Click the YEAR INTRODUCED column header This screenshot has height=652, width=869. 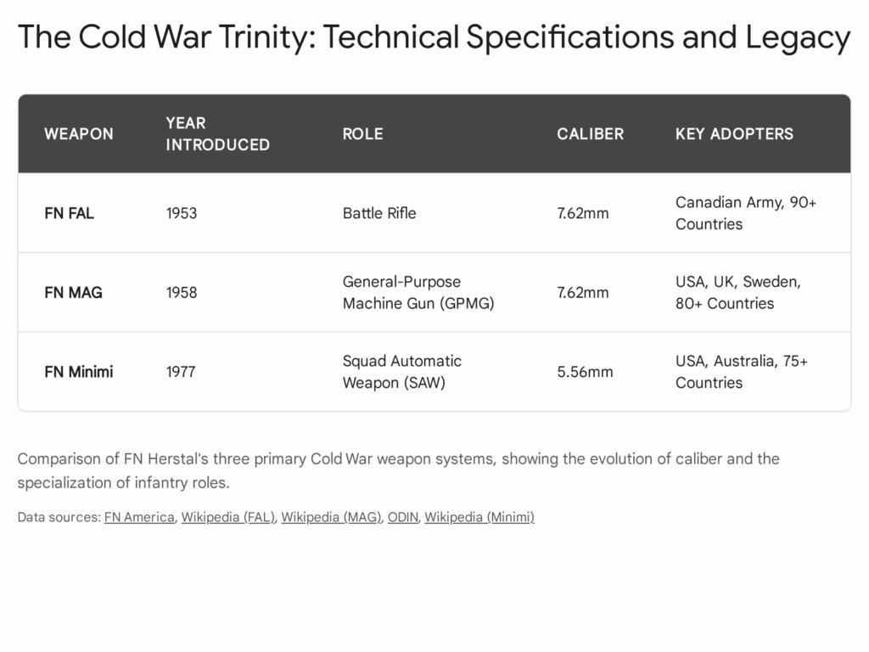(217, 134)
